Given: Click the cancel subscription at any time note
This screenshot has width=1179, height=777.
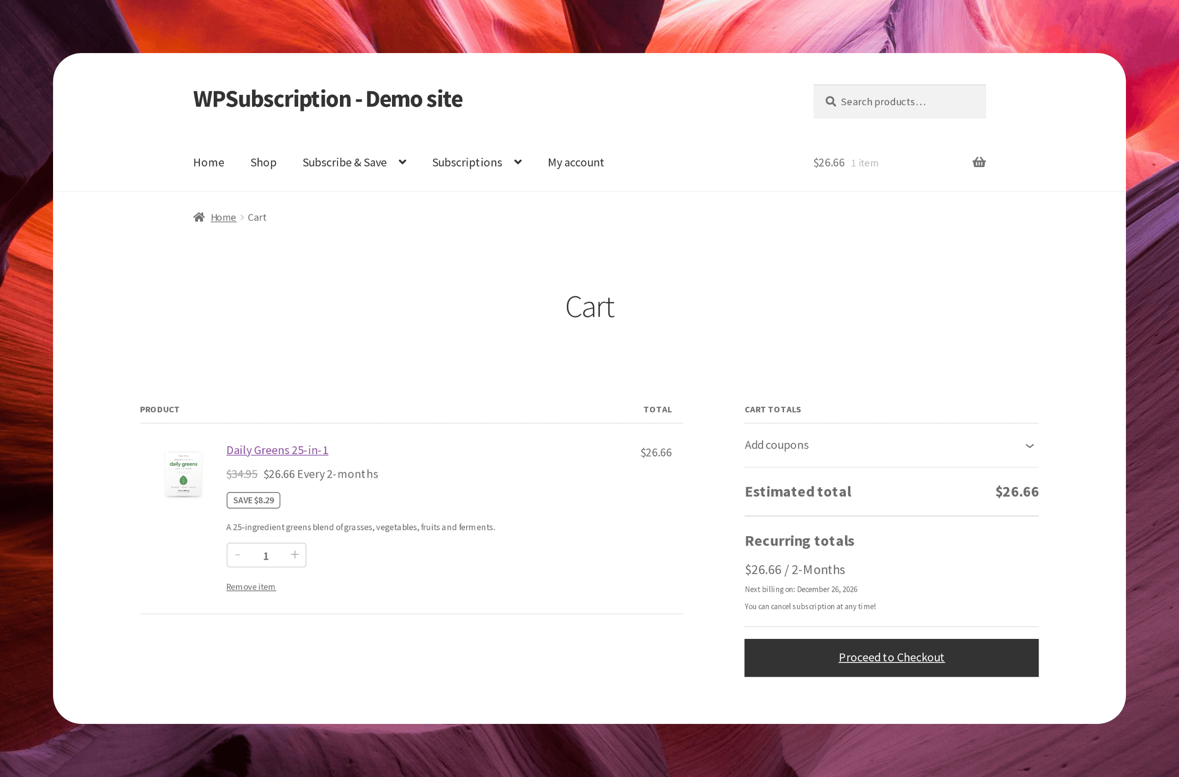Looking at the screenshot, I should click(x=810, y=606).
